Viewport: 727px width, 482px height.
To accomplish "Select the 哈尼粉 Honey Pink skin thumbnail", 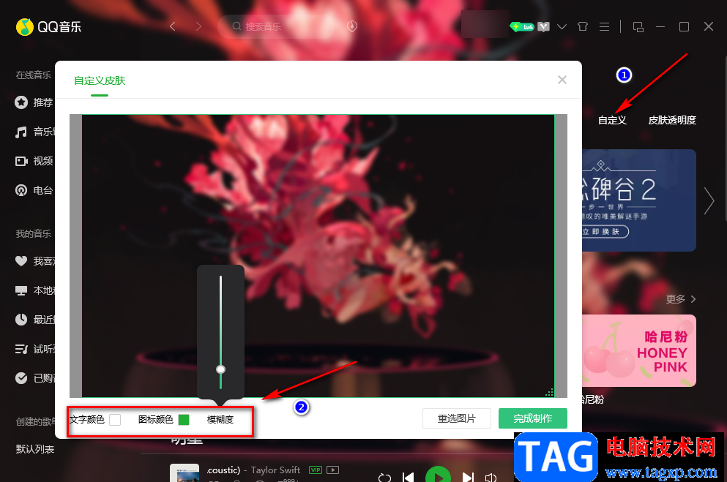I will [x=639, y=350].
